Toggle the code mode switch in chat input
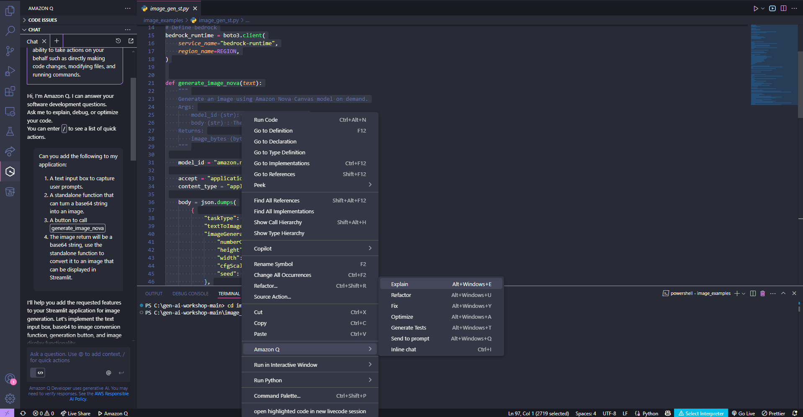This screenshot has height=417, width=803. click(x=38, y=373)
